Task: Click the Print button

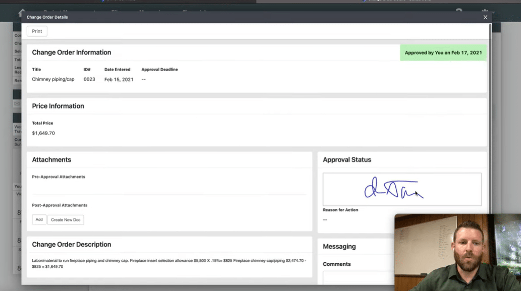Action: 37,31
